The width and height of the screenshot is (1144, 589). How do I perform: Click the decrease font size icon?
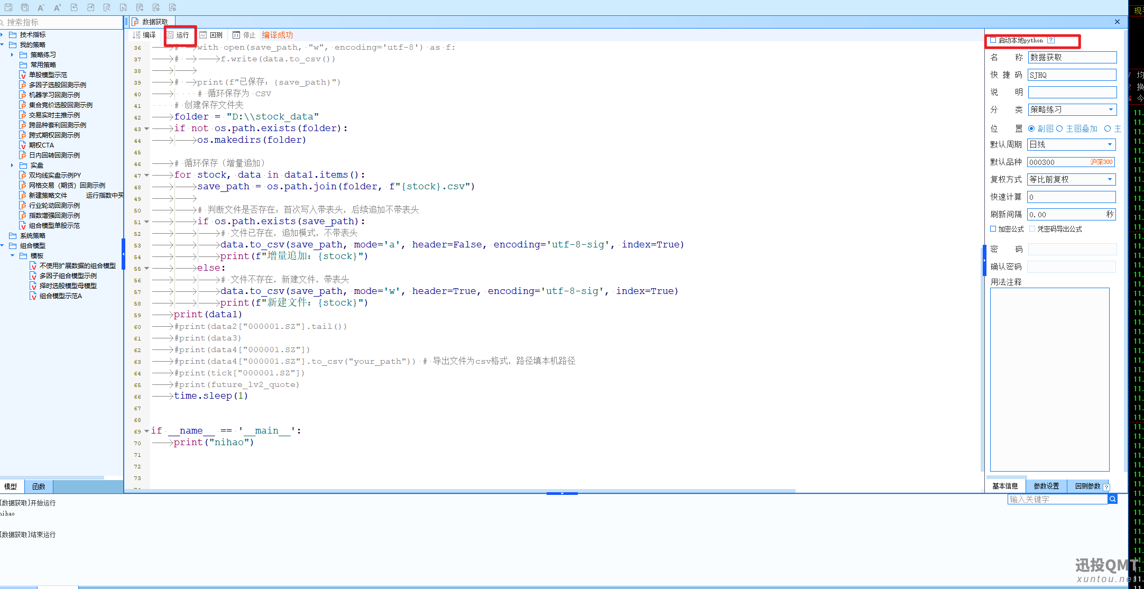41,7
